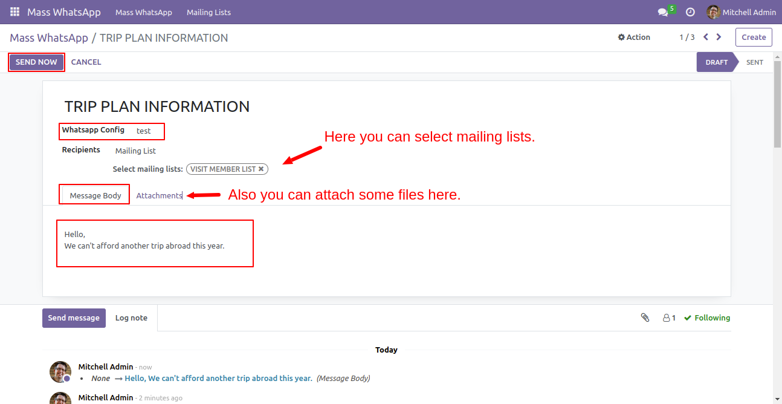Open the apps grid menu icon
Image resolution: width=782 pixels, height=404 pixels.
coord(15,12)
